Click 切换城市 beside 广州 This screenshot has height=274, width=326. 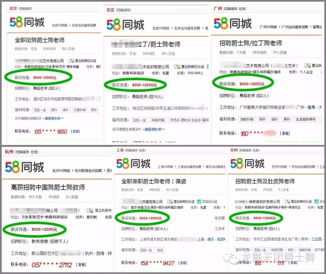pos(230,9)
